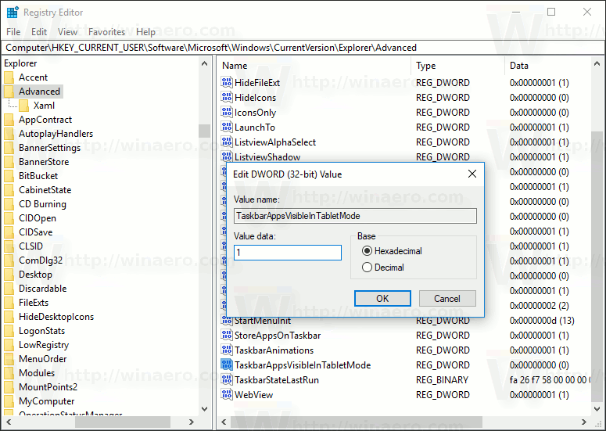606x431 pixels.
Task: Click the AppContract folder icon
Action: [9, 120]
